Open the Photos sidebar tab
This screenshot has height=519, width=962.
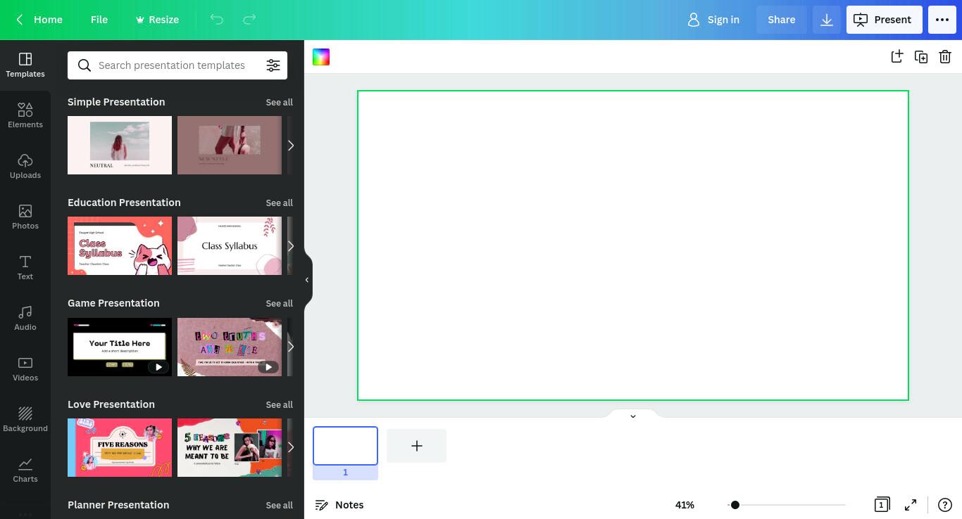tap(25, 217)
